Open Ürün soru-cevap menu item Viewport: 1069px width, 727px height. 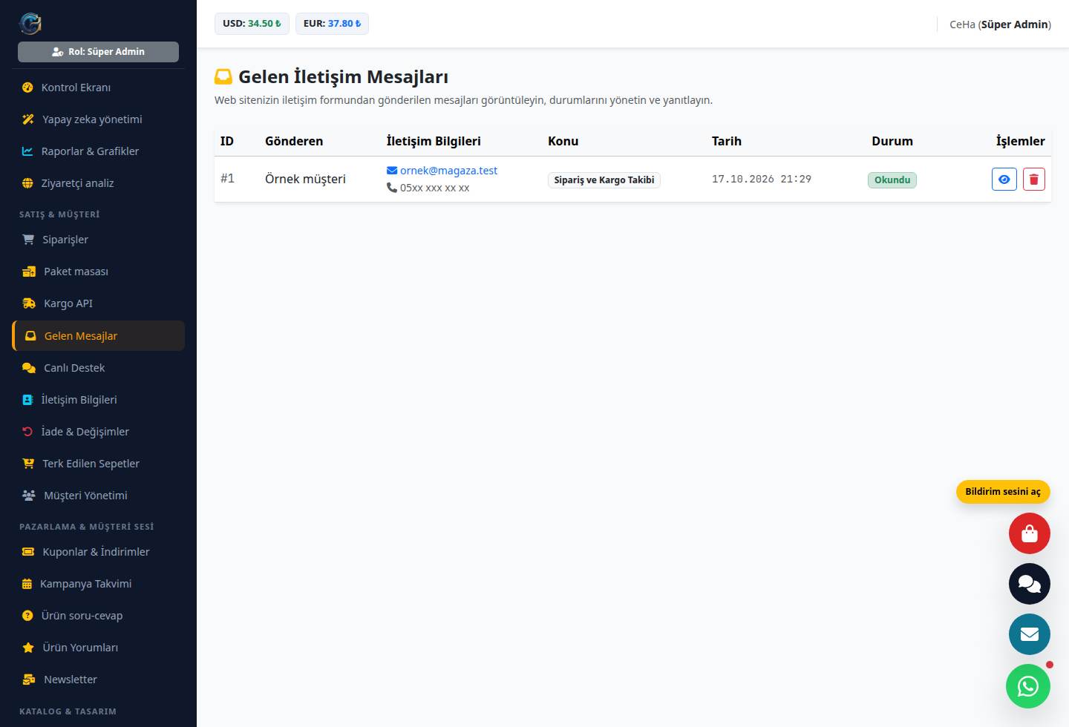point(99,616)
